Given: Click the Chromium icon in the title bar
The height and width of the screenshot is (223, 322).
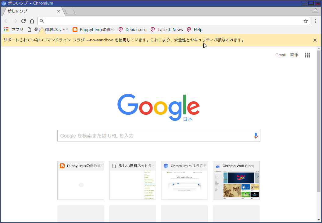Looking at the screenshot, I should click(3, 3).
